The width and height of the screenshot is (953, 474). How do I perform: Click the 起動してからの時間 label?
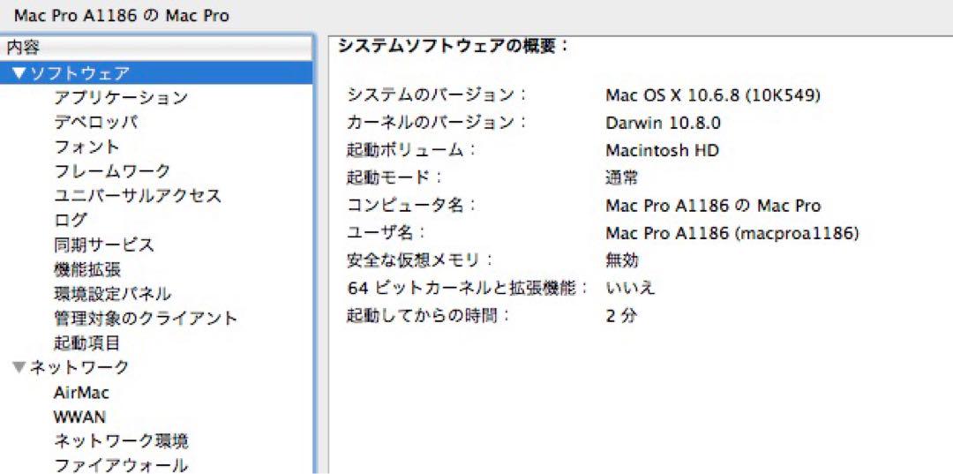[x=428, y=315]
